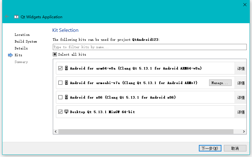This screenshot has width=252, height=157.
Task: Click the horizontal scrollbar thumb
Action: pos(146,131)
